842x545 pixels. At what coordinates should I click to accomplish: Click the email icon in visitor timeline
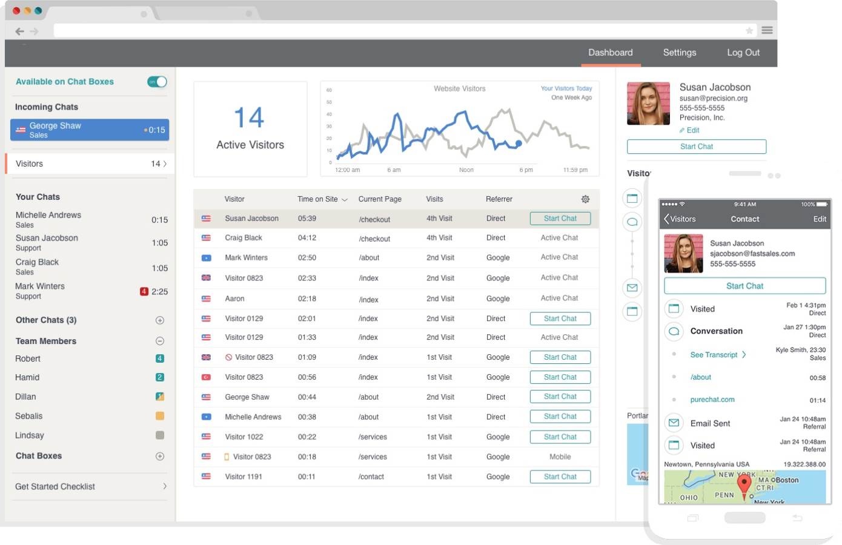(632, 288)
